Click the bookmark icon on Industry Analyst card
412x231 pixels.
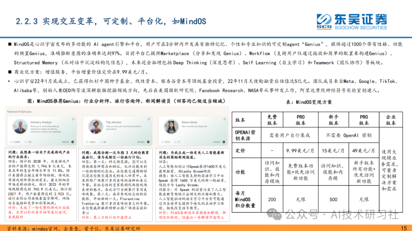72,119
